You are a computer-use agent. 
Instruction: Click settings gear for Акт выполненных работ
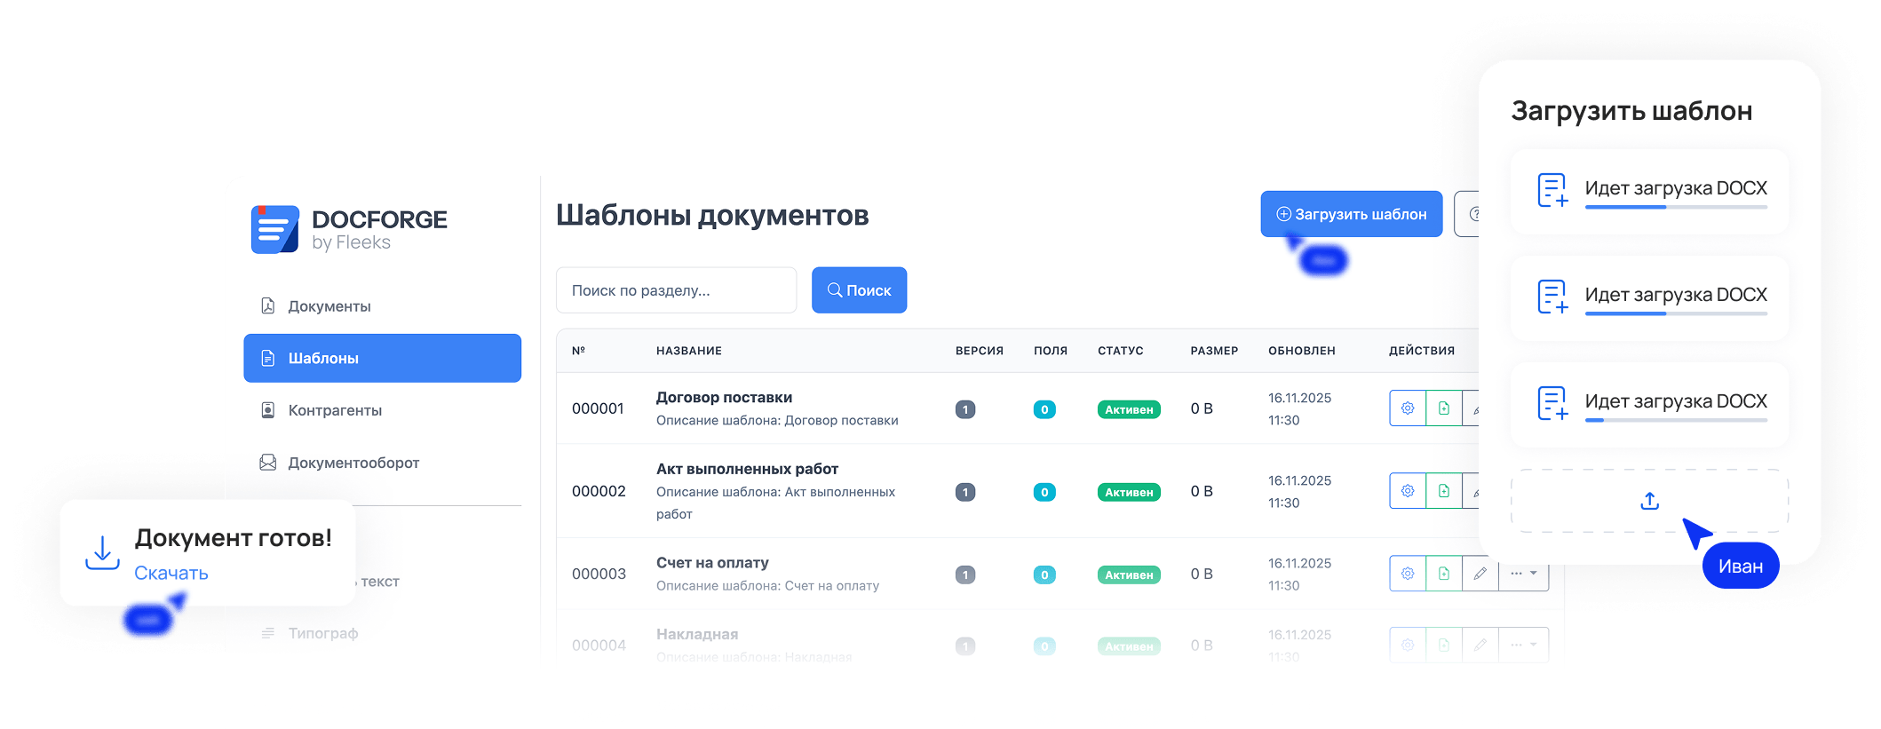click(x=1408, y=491)
